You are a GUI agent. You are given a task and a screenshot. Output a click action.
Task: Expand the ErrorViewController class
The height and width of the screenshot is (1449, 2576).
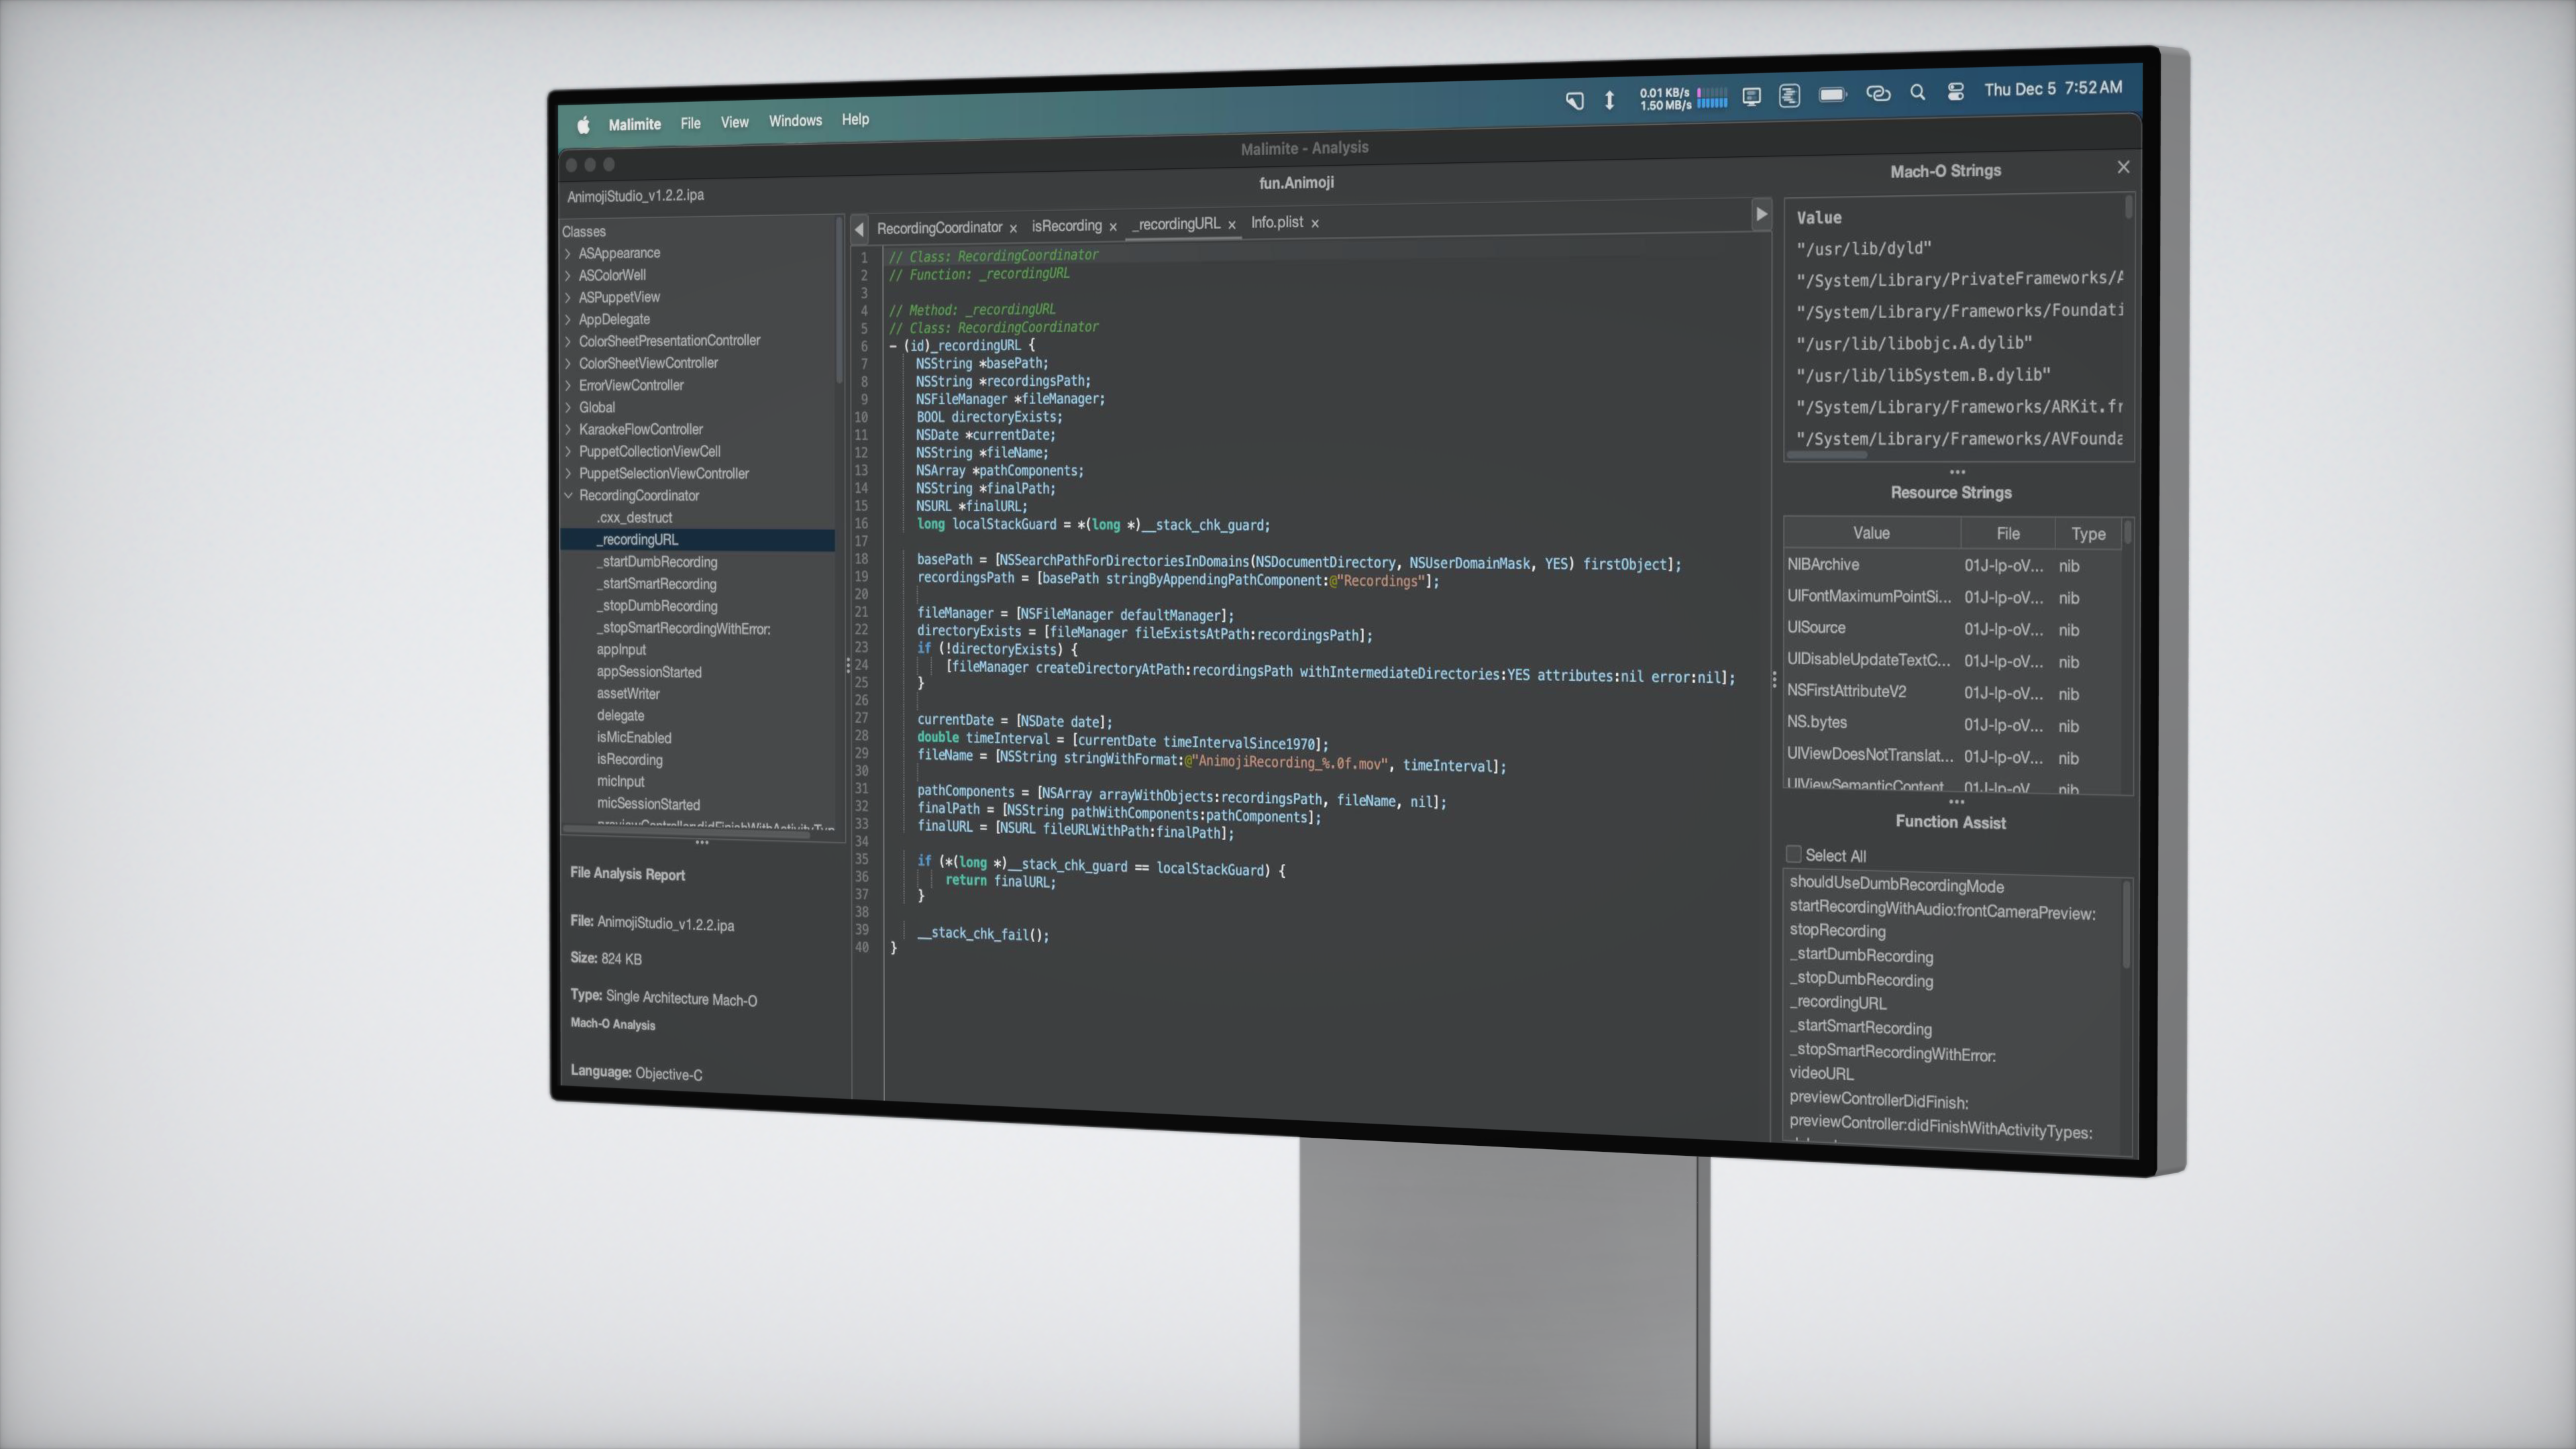pyautogui.click(x=568, y=386)
